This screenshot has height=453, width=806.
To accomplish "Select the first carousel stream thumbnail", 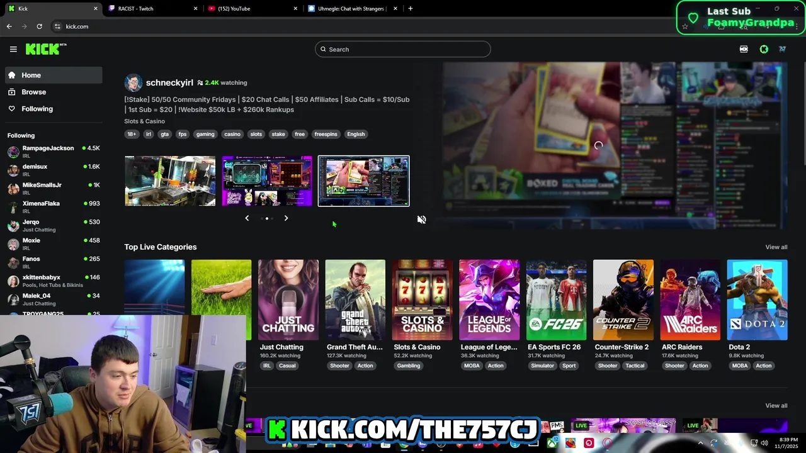I will (170, 181).
